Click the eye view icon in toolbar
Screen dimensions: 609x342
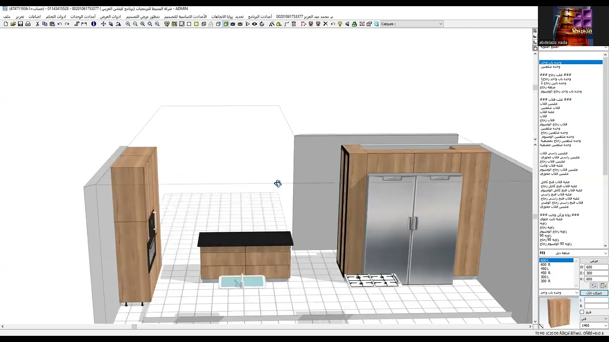tap(255, 24)
